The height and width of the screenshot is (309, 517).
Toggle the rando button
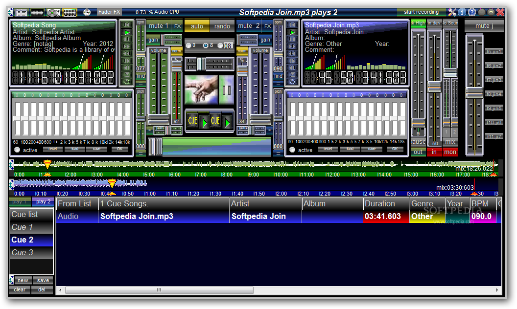222,26
